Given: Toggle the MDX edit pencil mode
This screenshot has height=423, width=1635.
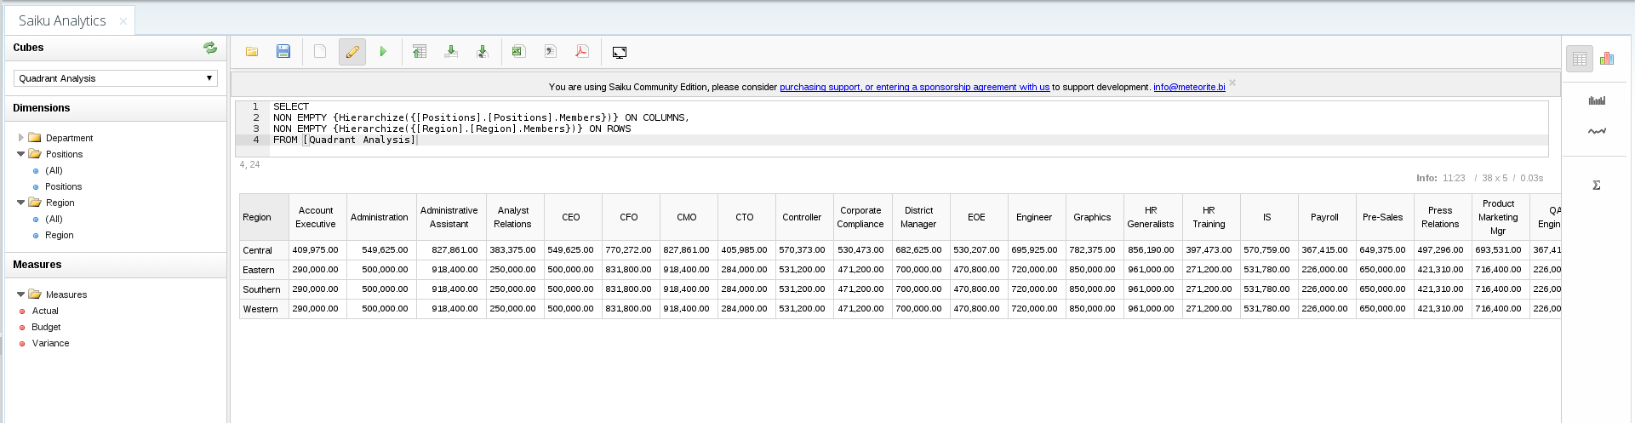Looking at the screenshot, I should click(352, 52).
